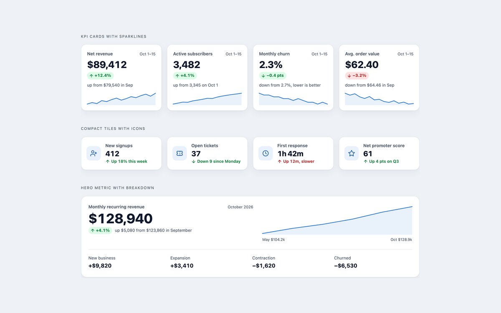Click the +4.1% badge under Monthly recurring revenue

coord(100,230)
